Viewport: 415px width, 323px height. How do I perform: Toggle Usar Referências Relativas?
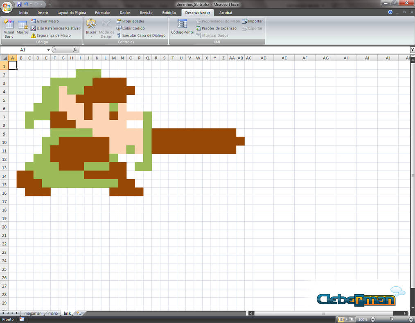click(x=55, y=28)
